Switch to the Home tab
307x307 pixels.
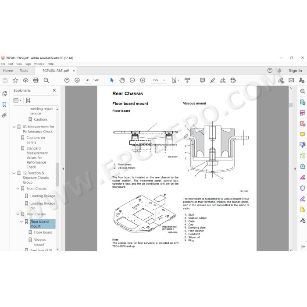(x=8, y=71)
